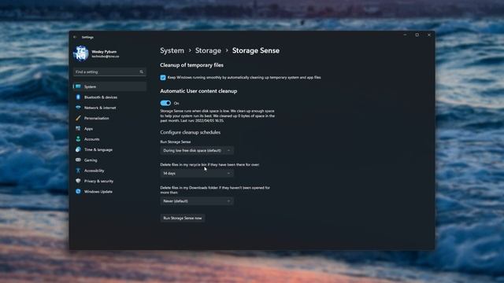
Task: Open Time & language settings page
Action: 109,149
